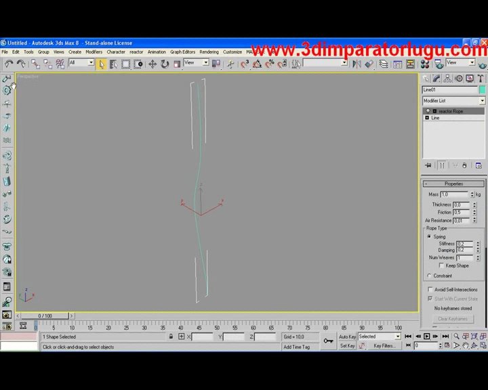The width and height of the screenshot is (488, 390).
Task: Toggle the 3D Snaps magnet icon
Action: point(245,64)
